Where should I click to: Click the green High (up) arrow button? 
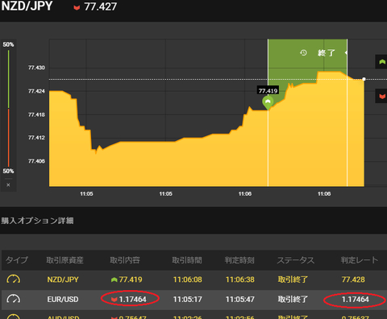click(x=381, y=62)
